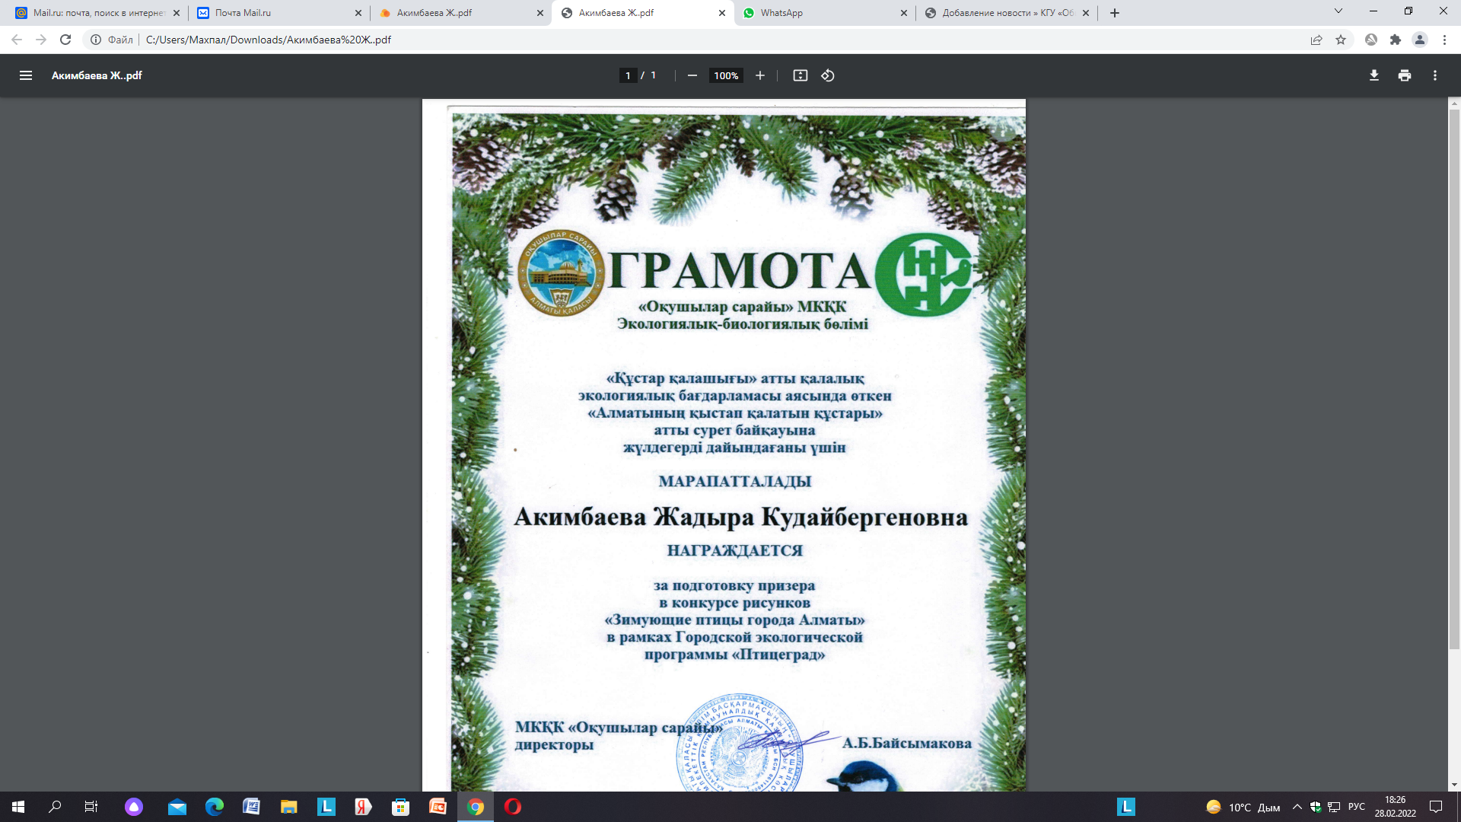The image size is (1461, 822).
Task: Show hidden system tray icons
Action: click(1297, 807)
